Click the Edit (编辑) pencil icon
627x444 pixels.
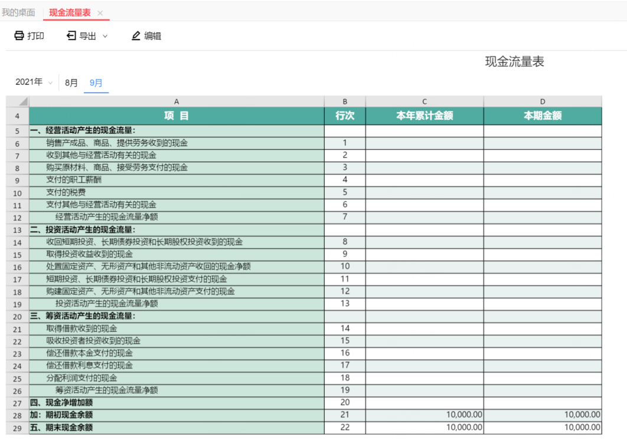pos(136,36)
